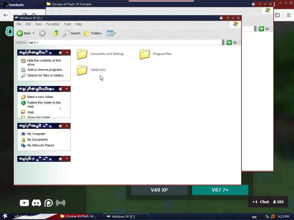Click Make a new folder

[40, 97]
